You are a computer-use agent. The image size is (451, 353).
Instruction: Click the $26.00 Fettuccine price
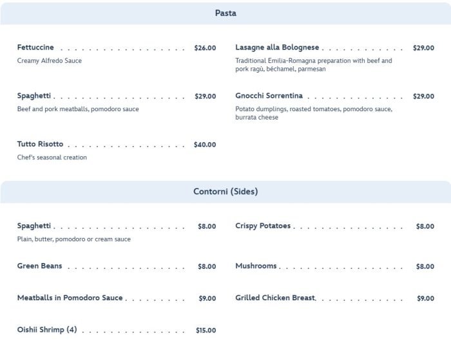pyautogui.click(x=205, y=48)
